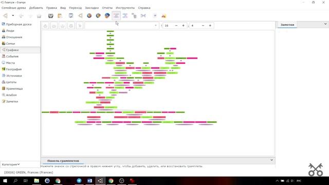Click the print icon in the toolbar
Viewport: 329px width, 185px height.
coord(50,16)
